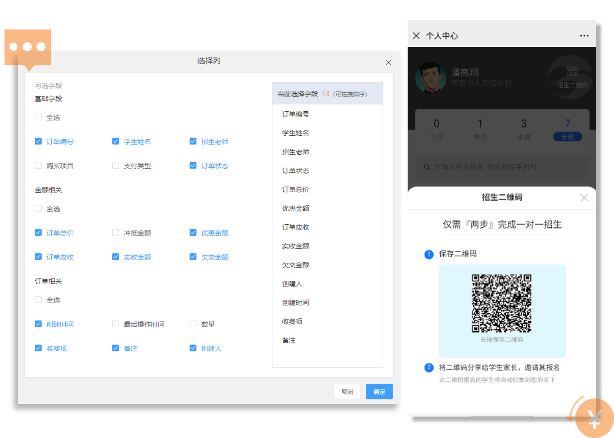The image size is (614, 438).
Task: Uncheck the 订单应收 checkbox
Action: tap(38, 257)
